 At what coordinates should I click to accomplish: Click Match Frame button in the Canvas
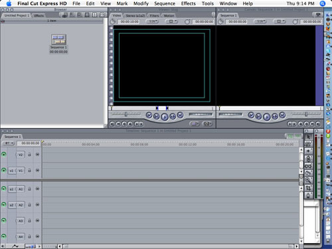(x=318, y=124)
